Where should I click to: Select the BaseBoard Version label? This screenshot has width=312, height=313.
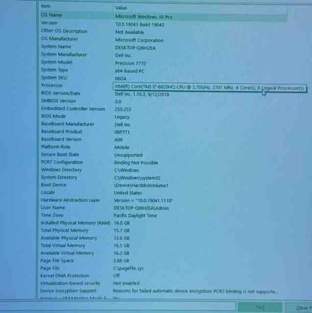(x=61, y=139)
